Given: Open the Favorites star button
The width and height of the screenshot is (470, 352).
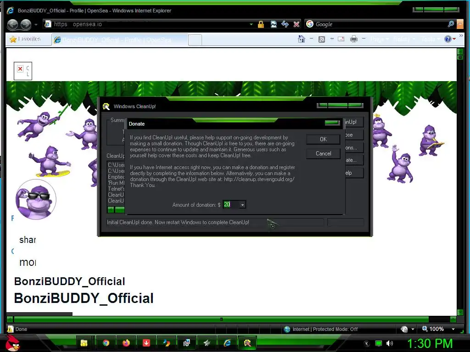Looking at the screenshot, I should [x=26, y=39].
